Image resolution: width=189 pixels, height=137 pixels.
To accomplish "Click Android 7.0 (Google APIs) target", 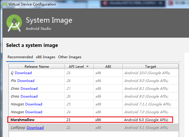I will coord(146,112).
